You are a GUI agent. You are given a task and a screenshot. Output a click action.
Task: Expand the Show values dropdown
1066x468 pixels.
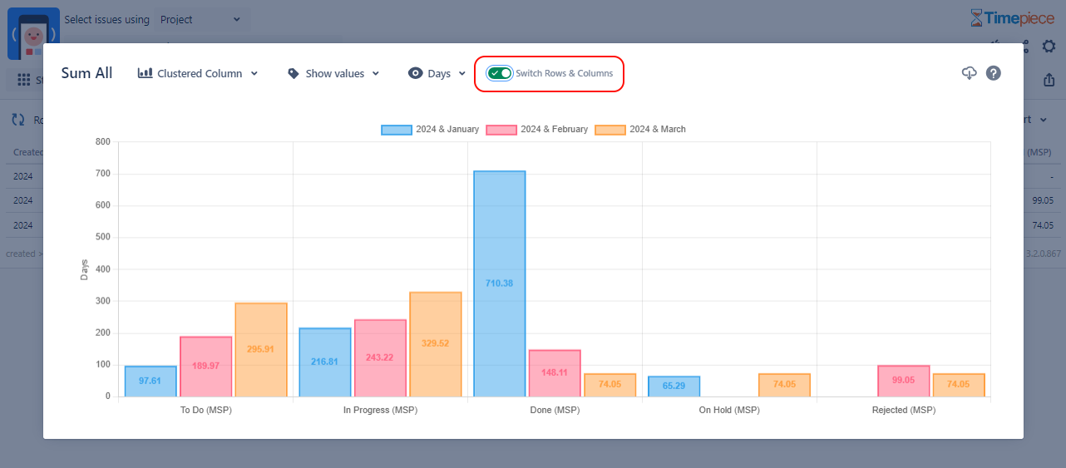(333, 73)
